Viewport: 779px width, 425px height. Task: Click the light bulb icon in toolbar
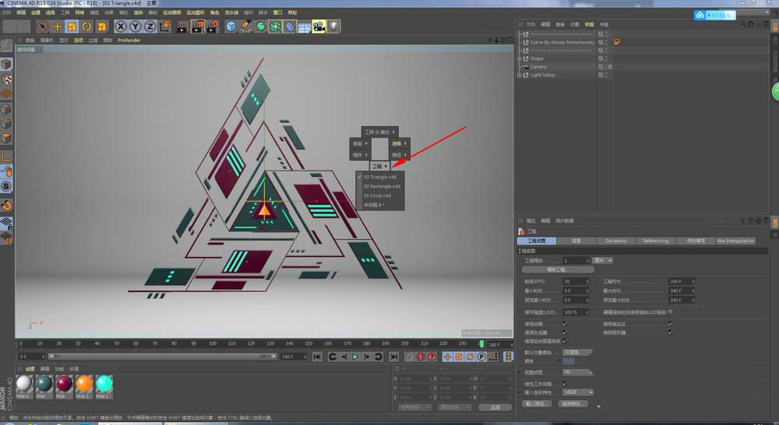click(x=333, y=27)
